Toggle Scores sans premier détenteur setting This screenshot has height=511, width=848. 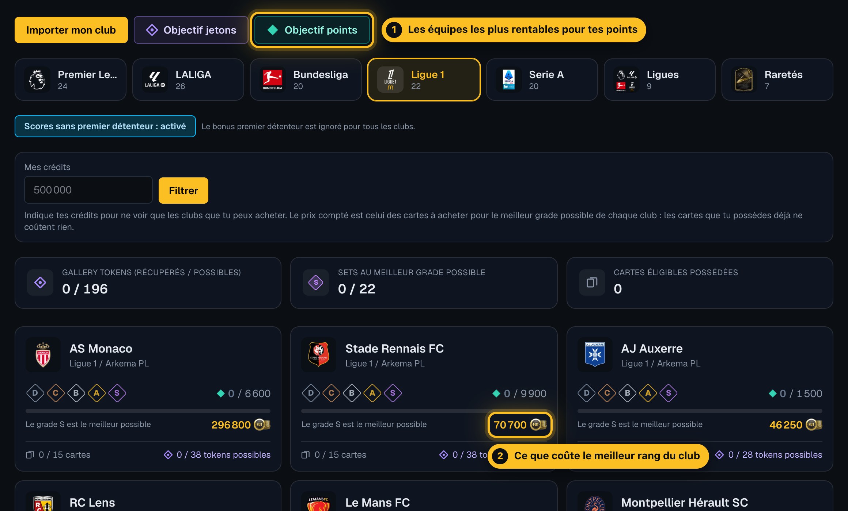point(105,126)
